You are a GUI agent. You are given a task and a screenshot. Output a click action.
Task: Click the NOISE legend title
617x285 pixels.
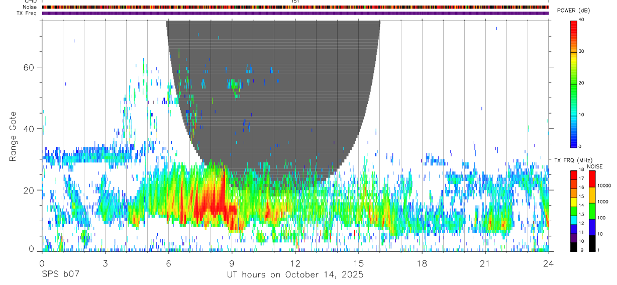click(x=595, y=166)
